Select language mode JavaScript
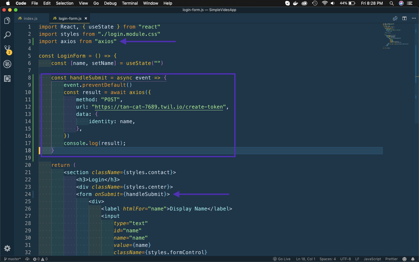Screen dimensions: 419x262 click(x=372, y=259)
